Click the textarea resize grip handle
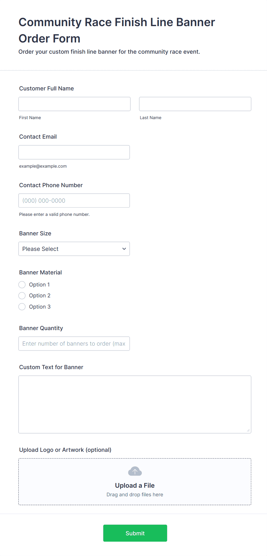 pyautogui.click(x=248, y=430)
